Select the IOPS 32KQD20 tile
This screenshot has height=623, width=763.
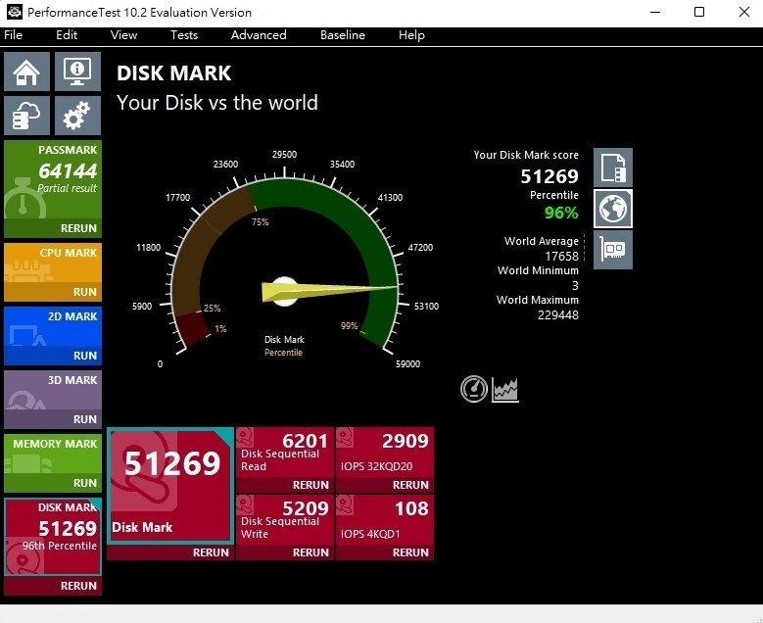pyautogui.click(x=384, y=453)
